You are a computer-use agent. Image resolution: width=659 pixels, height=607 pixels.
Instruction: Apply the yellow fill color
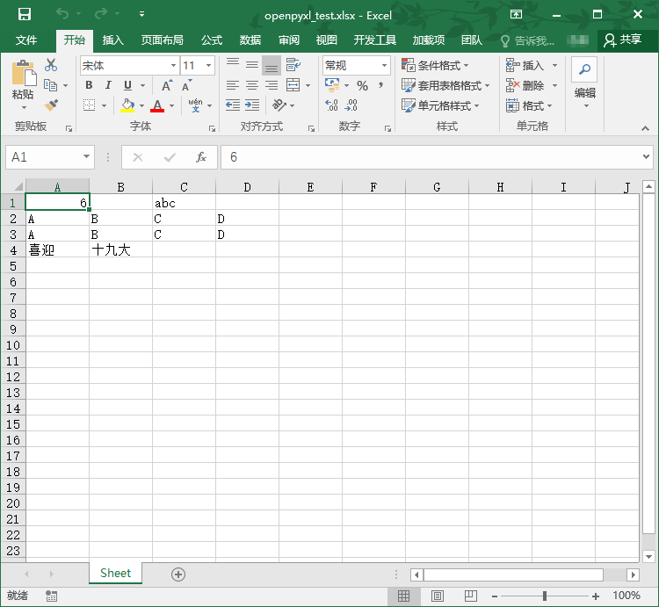point(127,105)
